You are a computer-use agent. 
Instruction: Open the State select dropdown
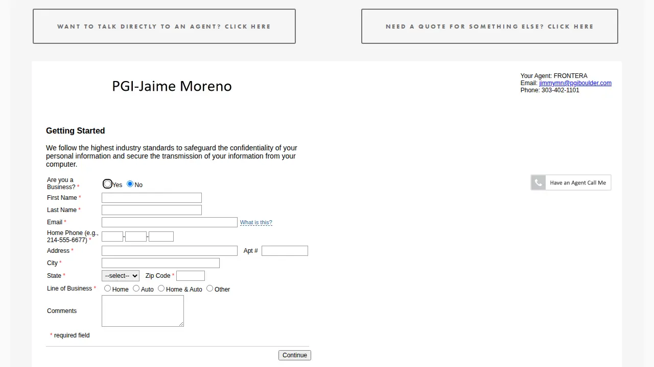click(x=121, y=276)
